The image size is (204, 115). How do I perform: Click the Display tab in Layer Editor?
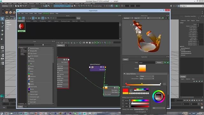[183, 77]
